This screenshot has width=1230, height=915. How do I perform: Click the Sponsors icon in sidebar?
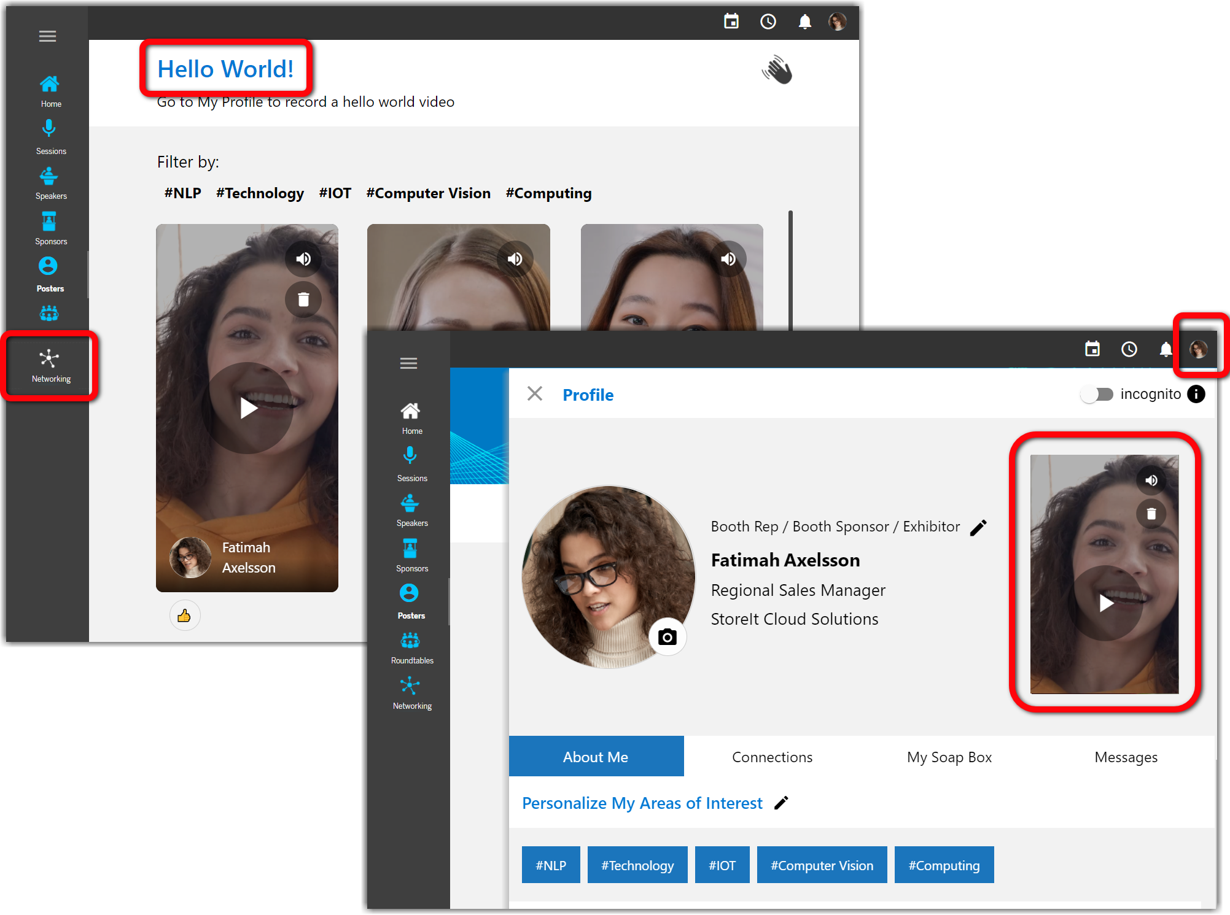coord(49,224)
